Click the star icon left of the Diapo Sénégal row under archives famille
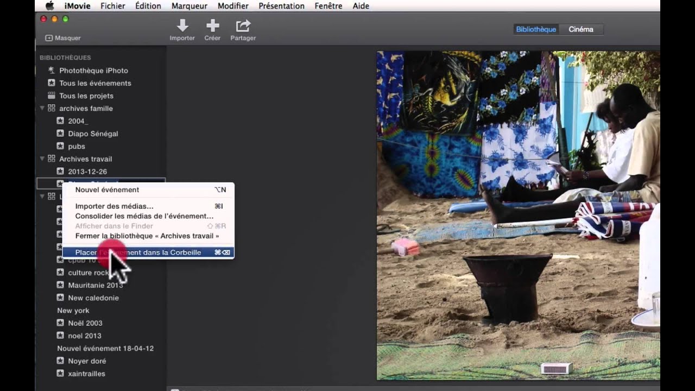Viewport: 695px width, 391px height. (x=60, y=133)
